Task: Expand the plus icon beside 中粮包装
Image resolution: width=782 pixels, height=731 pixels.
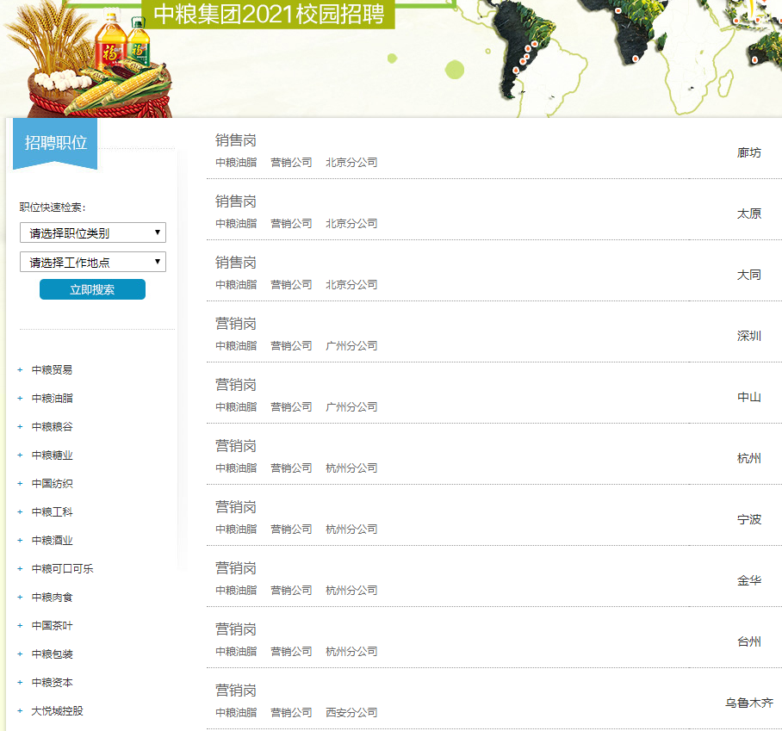Action: click(20, 654)
